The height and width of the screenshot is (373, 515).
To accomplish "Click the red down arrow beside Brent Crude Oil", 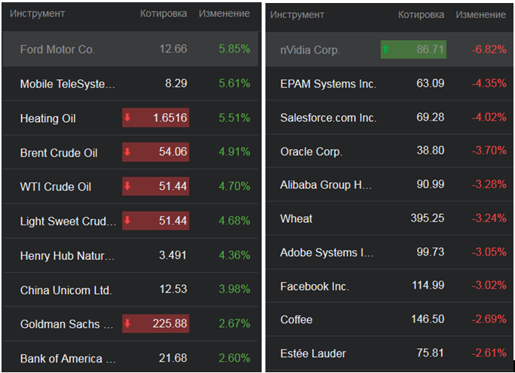I will coord(127,152).
